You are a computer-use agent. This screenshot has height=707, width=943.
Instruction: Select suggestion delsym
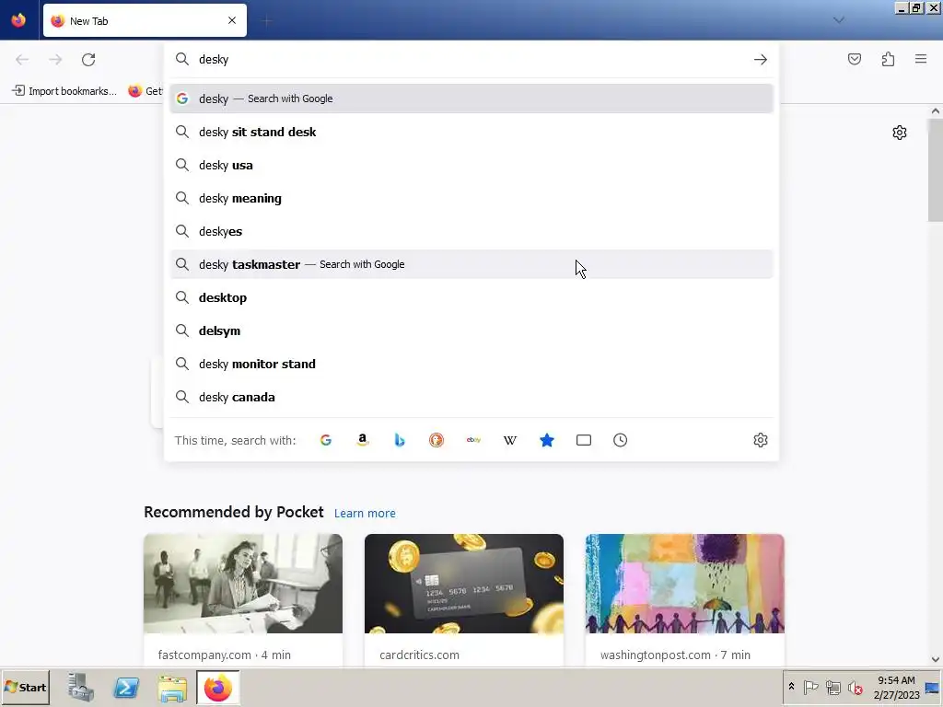coord(471,330)
